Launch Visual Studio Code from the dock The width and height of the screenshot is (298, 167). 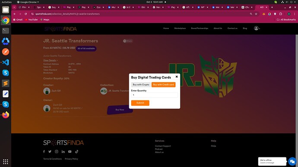(6, 62)
